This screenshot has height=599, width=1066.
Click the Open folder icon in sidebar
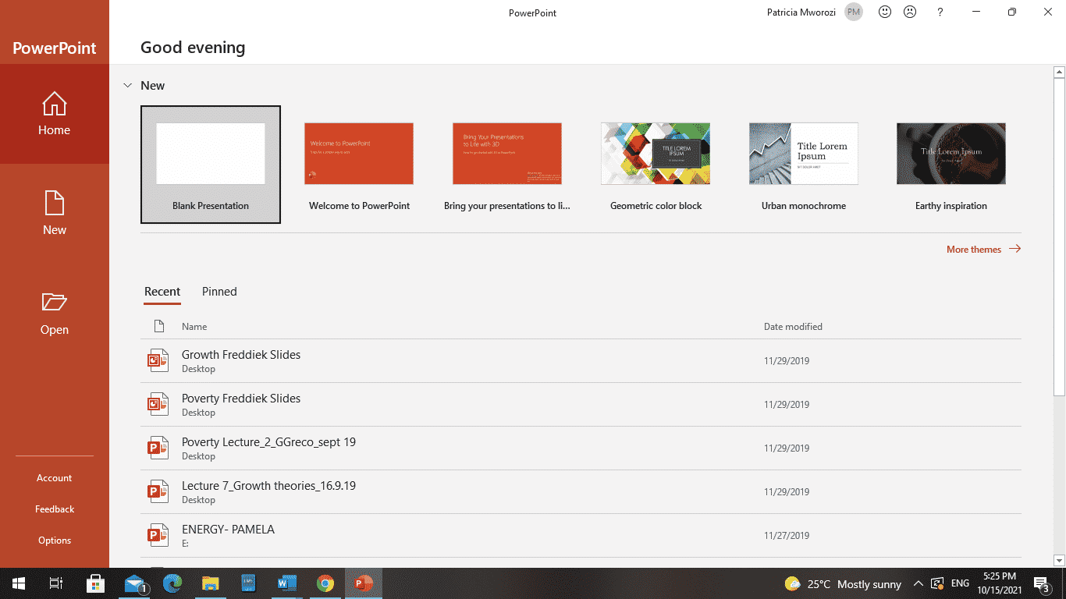tap(54, 312)
